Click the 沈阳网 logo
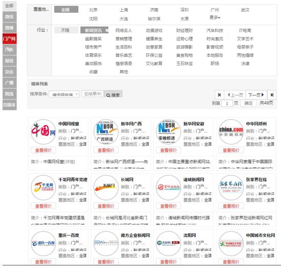This screenshot has width=281, height=268. coord(168,243)
